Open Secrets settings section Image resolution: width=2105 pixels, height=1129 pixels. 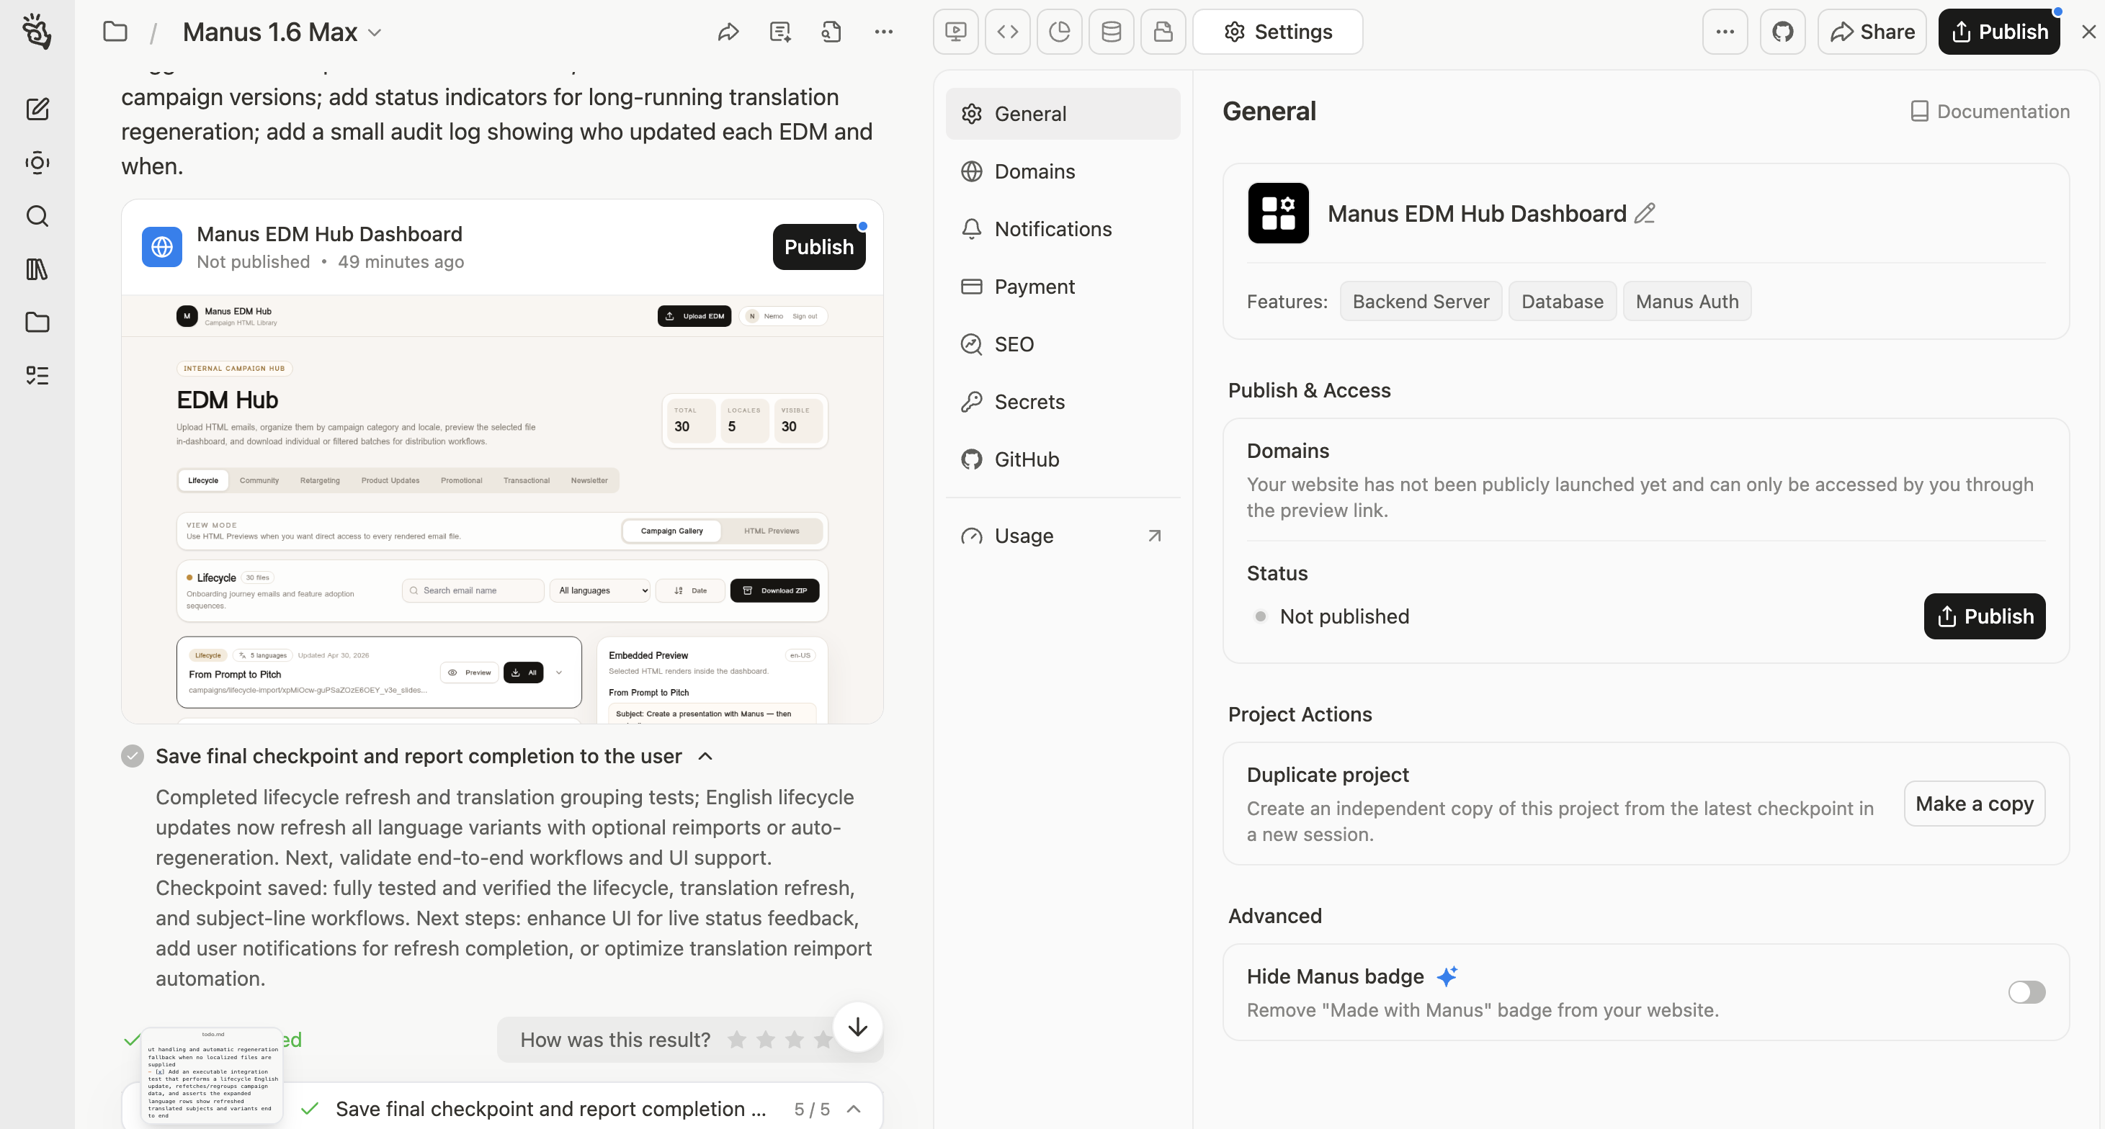(1063, 402)
